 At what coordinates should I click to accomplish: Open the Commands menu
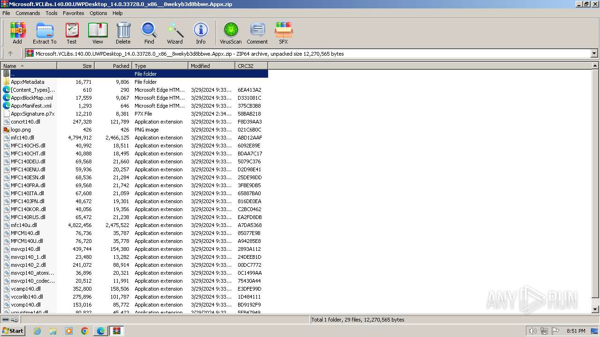tap(28, 13)
